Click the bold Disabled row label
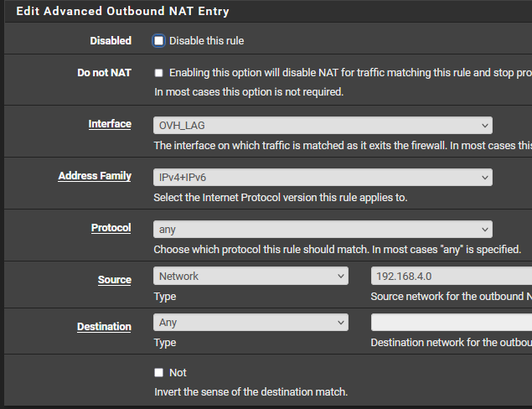532x409 pixels. (111, 40)
